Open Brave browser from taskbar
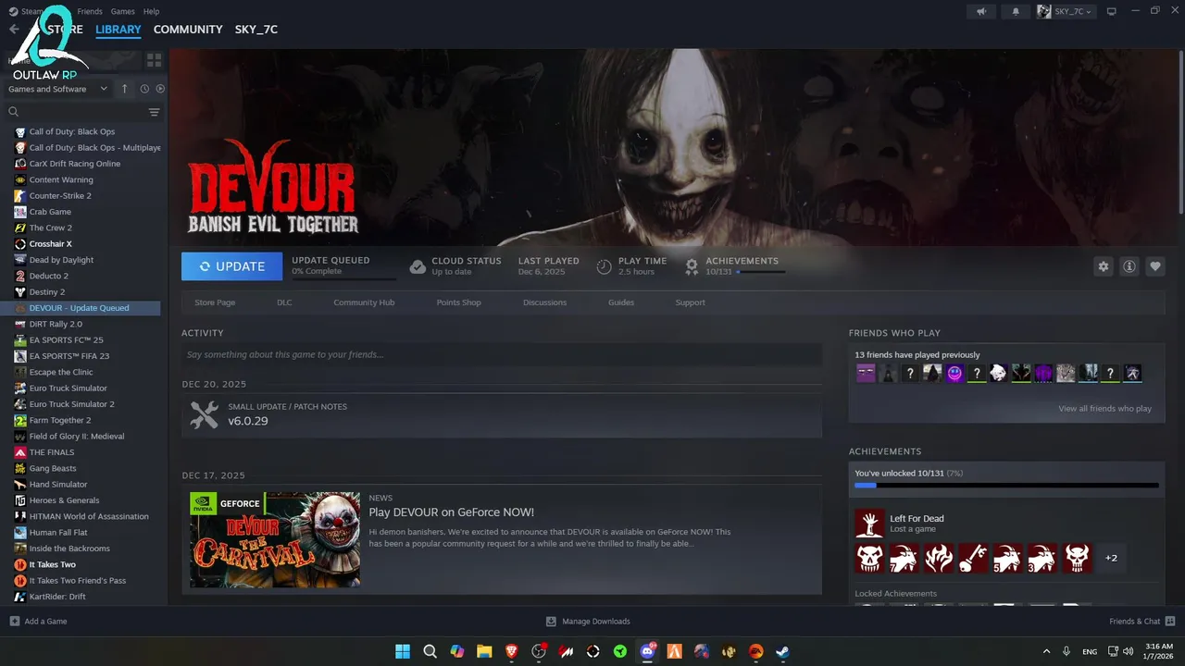The width and height of the screenshot is (1185, 666). (512, 651)
